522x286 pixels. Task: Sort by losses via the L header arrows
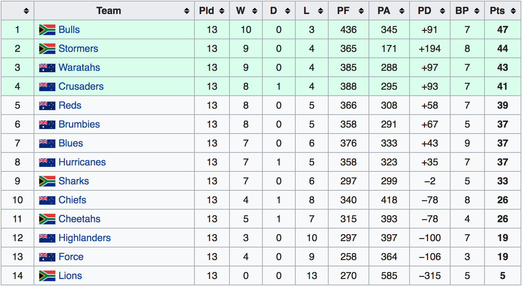[321, 11]
